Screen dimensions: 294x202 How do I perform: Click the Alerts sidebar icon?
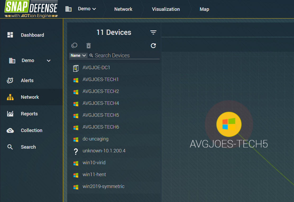[10, 80]
